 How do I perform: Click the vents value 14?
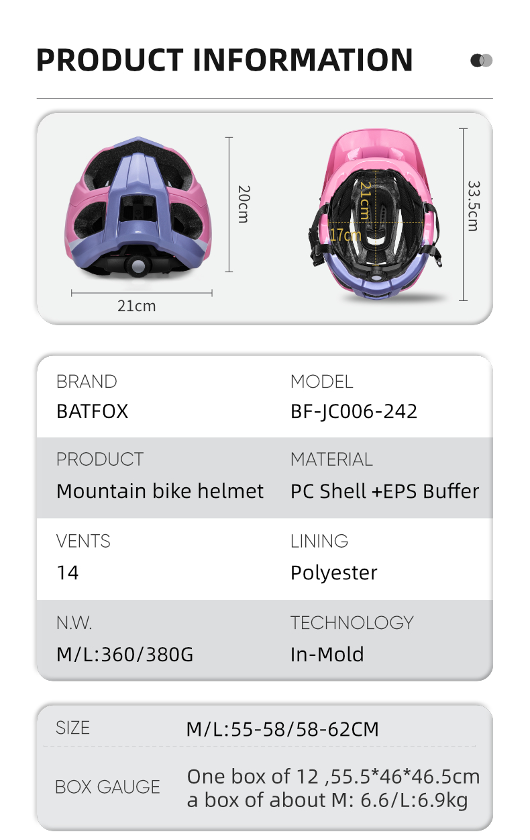(68, 573)
